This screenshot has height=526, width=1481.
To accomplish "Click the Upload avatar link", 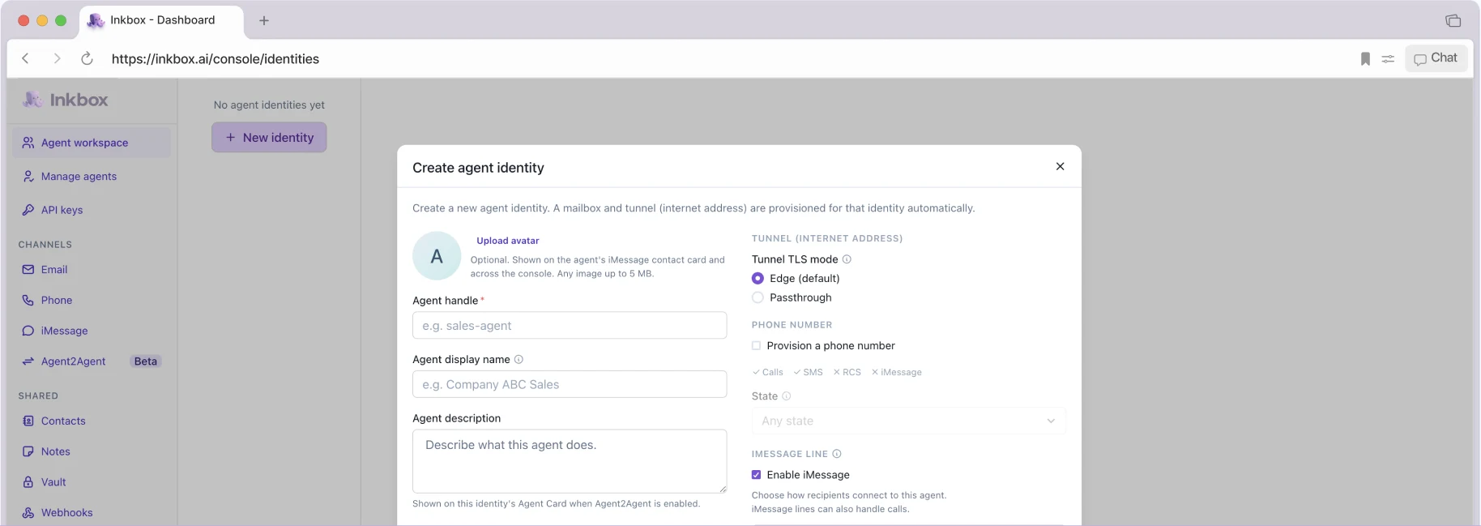I will point(508,241).
